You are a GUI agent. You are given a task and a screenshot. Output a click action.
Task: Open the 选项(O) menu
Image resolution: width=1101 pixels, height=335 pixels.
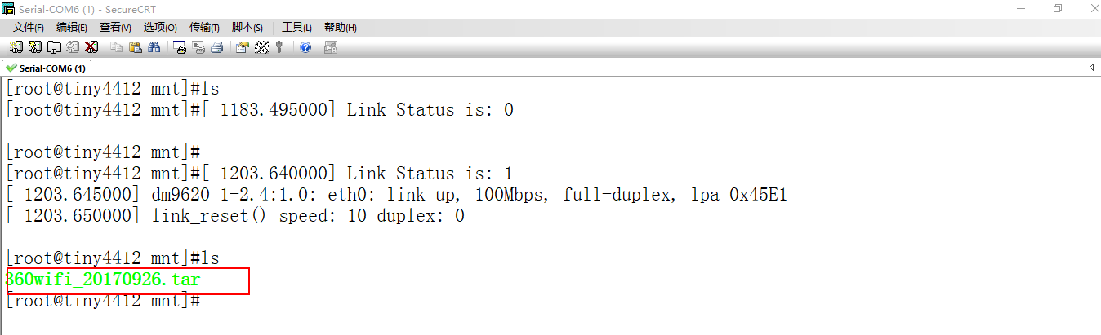[x=160, y=27]
